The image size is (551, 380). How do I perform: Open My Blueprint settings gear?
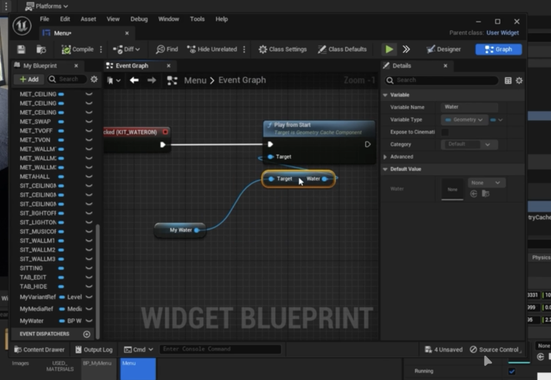(x=94, y=79)
